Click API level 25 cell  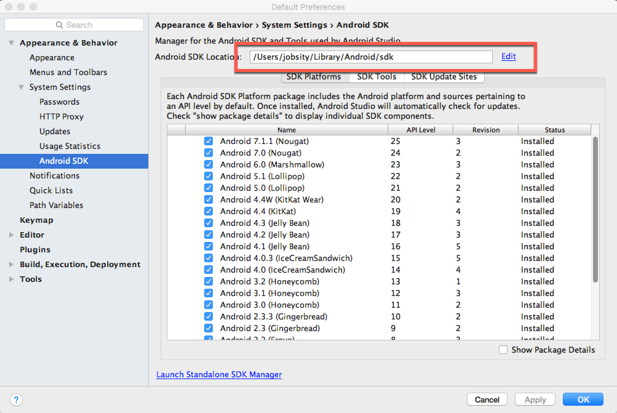coord(396,141)
